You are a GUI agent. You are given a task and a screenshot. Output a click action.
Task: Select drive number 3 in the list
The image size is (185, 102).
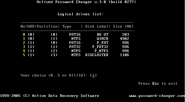(24, 47)
